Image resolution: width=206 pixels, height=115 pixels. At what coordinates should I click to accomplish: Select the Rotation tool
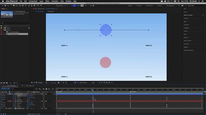coord(11,6)
